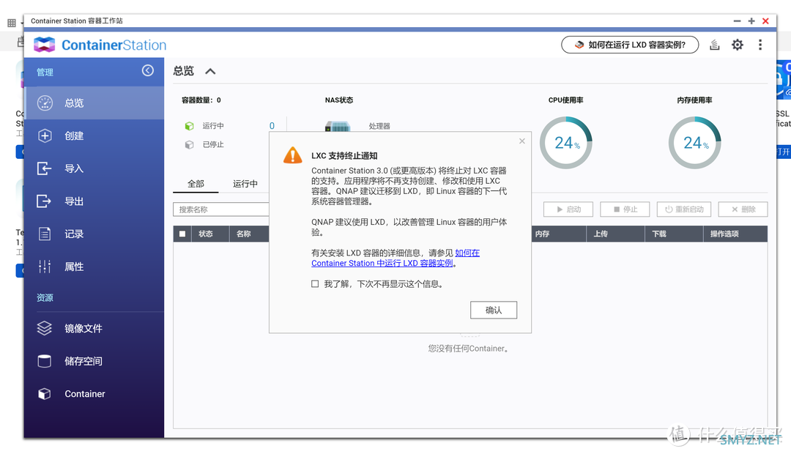This screenshot has height=454, width=791.
Task: Click the stacked layers icon beside gear
Action: click(714, 45)
